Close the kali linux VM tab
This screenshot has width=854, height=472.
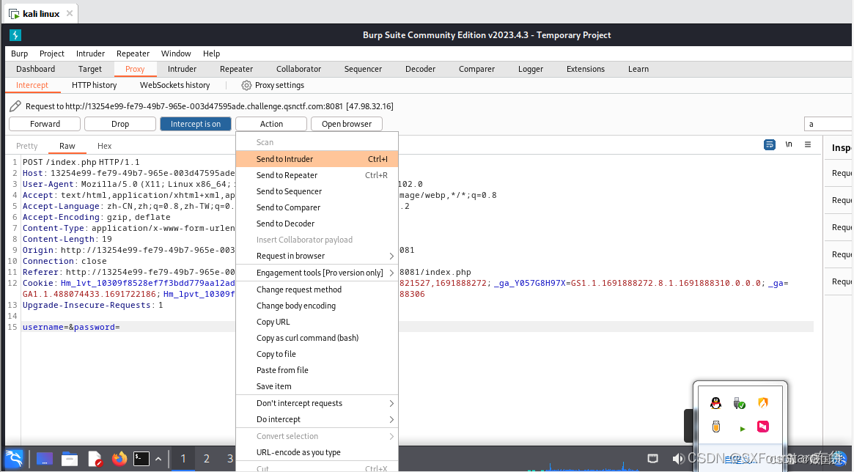click(x=70, y=13)
